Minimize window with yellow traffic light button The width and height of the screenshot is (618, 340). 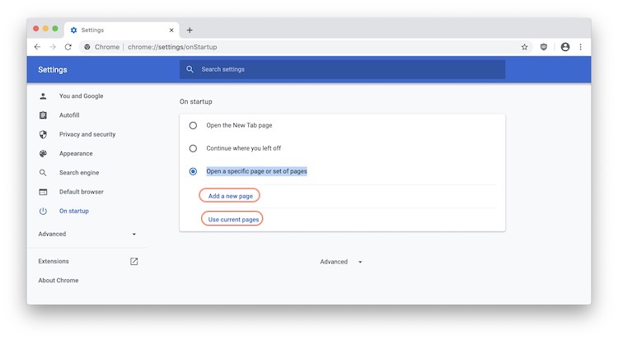(x=45, y=28)
